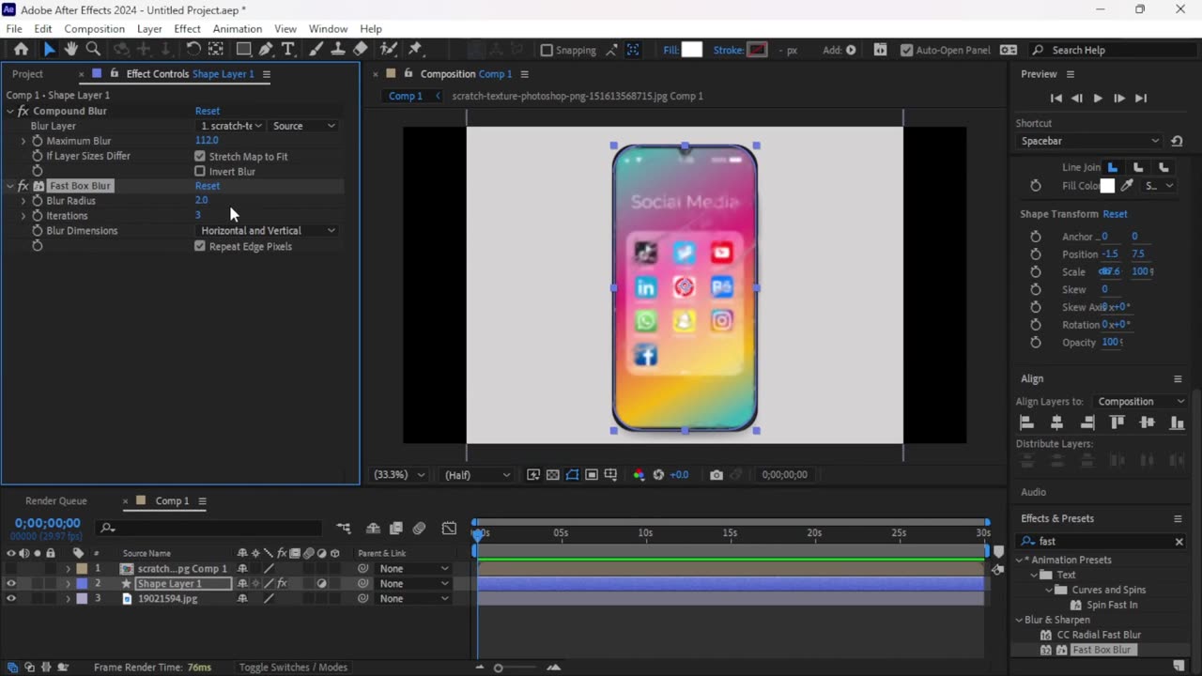Open the composition flowchart icon in timeline
This screenshot has height=676, width=1202.
pyautogui.click(x=344, y=529)
